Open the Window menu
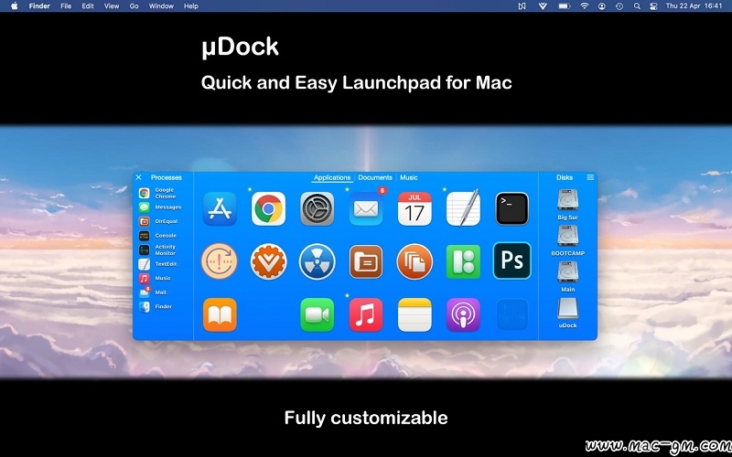This screenshot has height=457, width=732. coord(161,6)
